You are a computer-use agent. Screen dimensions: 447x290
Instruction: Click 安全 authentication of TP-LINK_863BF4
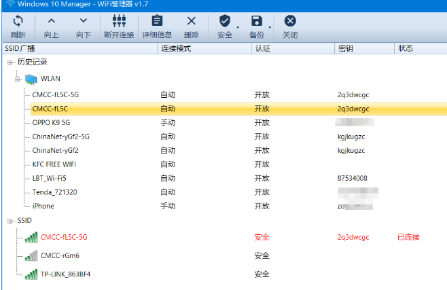point(262,274)
